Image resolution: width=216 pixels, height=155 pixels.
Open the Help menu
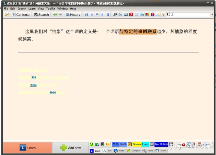click(x=73, y=8)
